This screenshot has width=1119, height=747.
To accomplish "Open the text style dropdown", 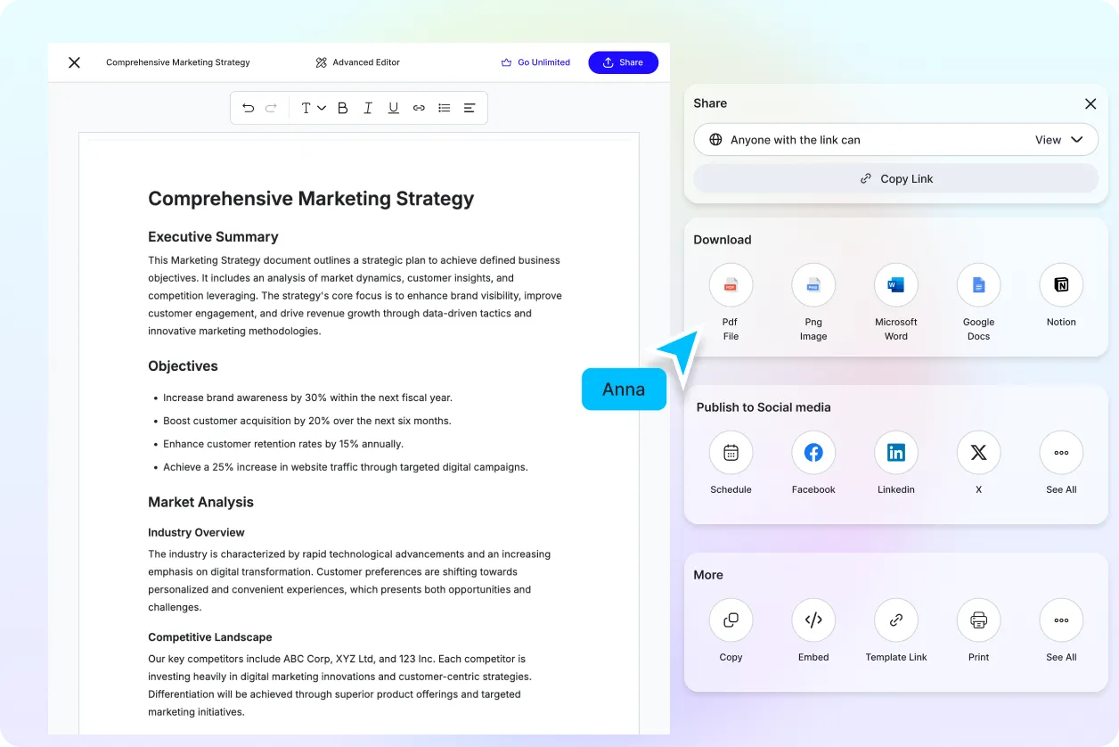I will point(311,107).
